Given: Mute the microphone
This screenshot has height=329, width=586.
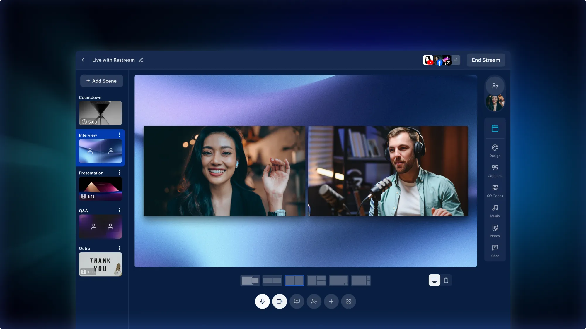Looking at the screenshot, I should pyautogui.click(x=263, y=302).
